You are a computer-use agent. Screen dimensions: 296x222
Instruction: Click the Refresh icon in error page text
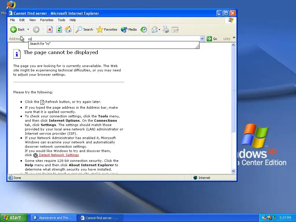(x=42, y=102)
